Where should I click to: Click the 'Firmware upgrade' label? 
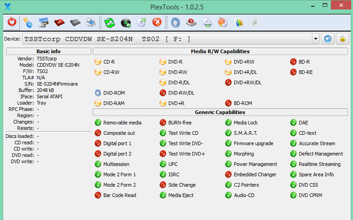click(254, 143)
